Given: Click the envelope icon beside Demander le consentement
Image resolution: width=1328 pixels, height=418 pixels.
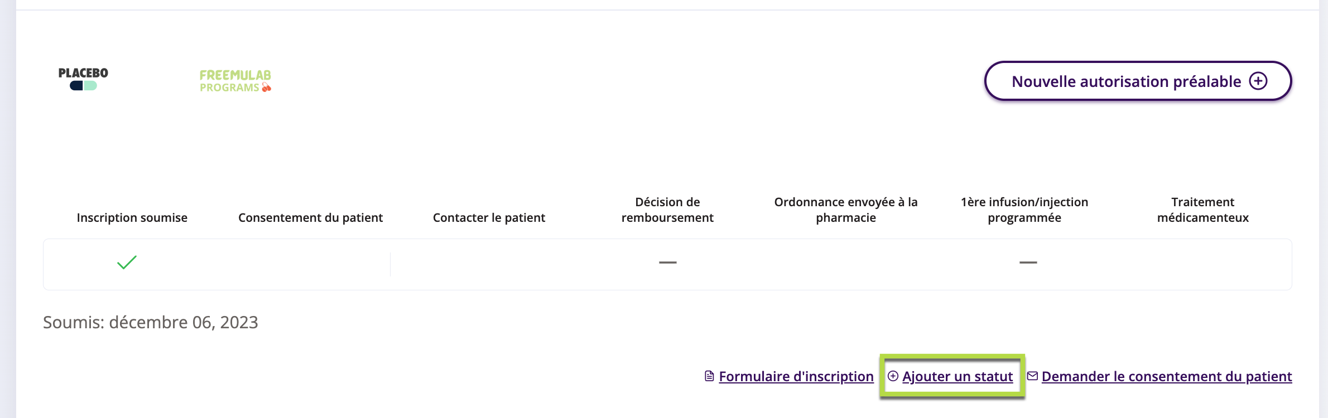Looking at the screenshot, I should coord(1032,376).
